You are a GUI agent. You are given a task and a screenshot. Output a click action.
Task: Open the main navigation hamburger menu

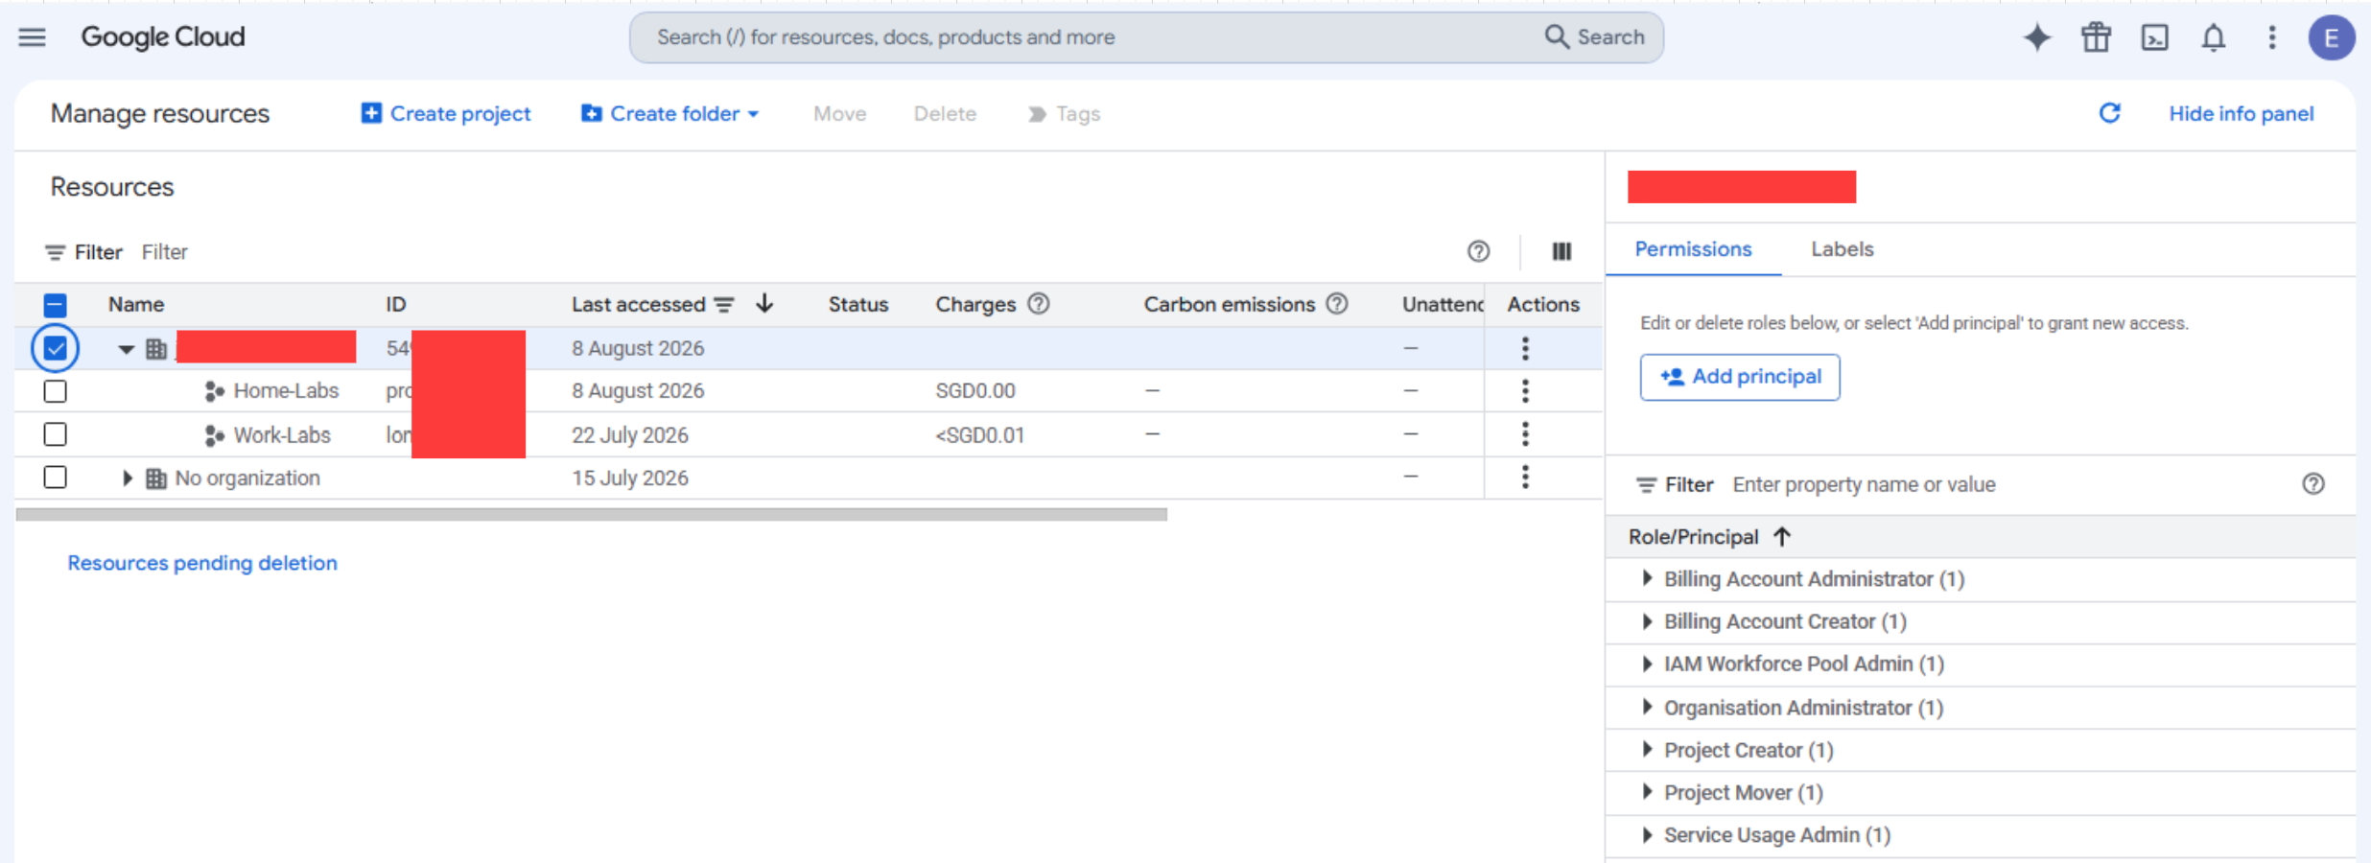(33, 37)
